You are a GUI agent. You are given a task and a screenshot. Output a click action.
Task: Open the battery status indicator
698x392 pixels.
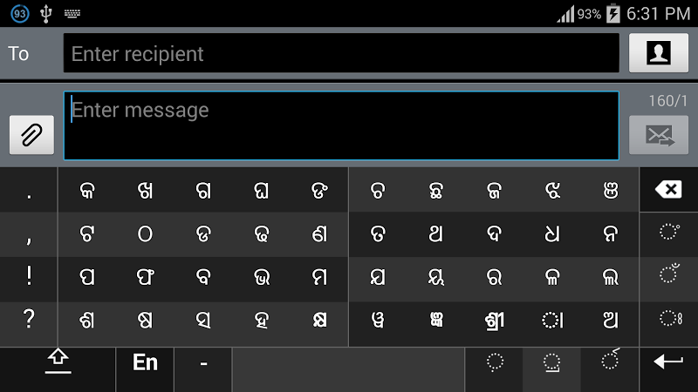pos(612,13)
